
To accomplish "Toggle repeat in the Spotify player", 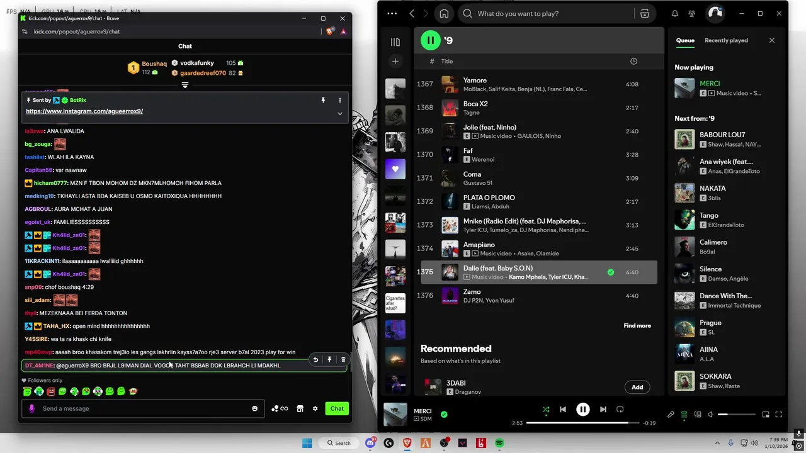I will tap(620, 409).
